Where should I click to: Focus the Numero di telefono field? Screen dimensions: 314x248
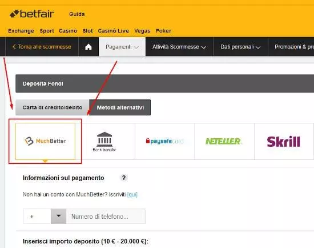click(106, 217)
